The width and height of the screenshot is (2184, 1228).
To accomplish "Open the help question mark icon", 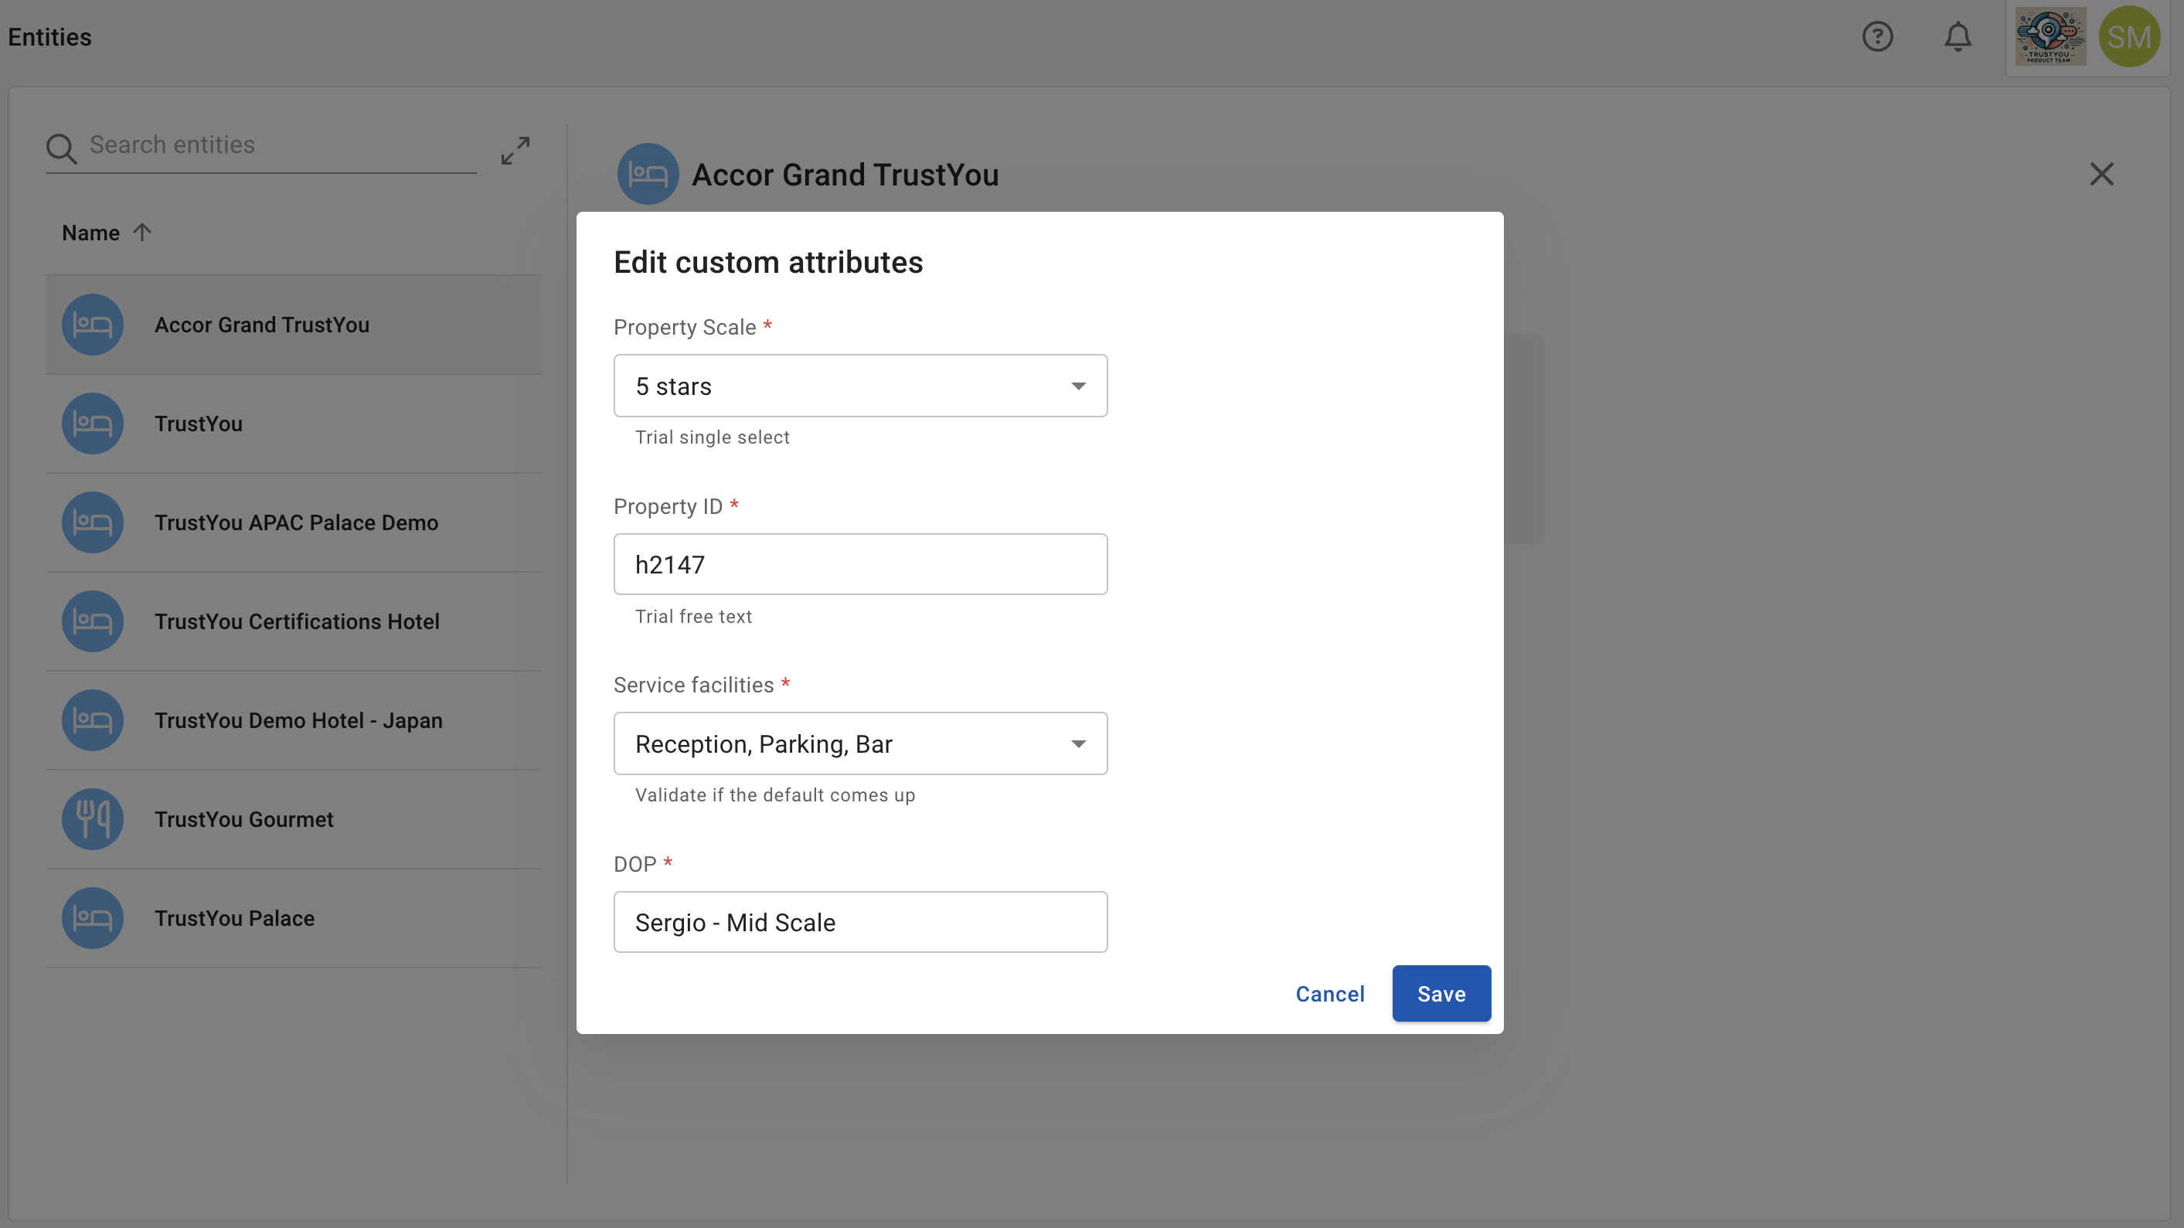I will tap(1877, 36).
